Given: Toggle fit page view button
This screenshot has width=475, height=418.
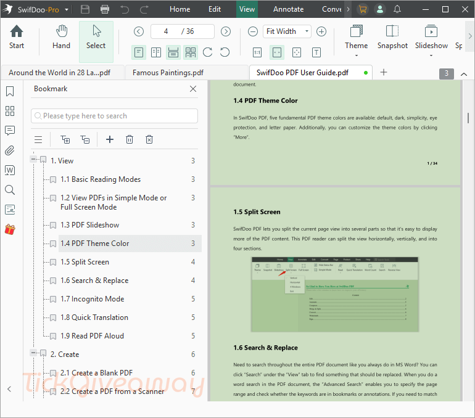Looking at the screenshot, I should pos(297,52).
